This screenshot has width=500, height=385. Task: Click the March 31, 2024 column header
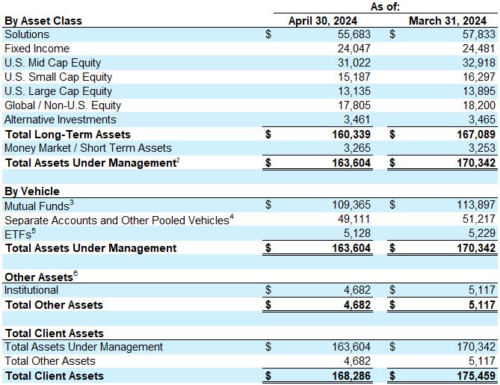click(x=447, y=20)
